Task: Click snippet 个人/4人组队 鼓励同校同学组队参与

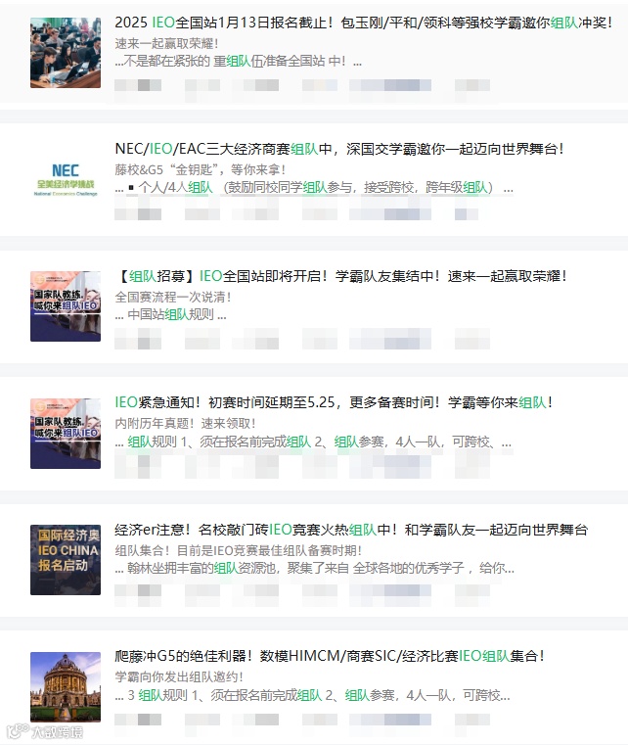Action: point(314,188)
